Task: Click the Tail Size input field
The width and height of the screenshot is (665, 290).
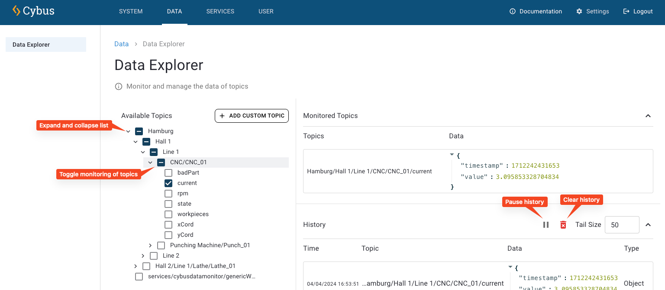Action: point(622,224)
